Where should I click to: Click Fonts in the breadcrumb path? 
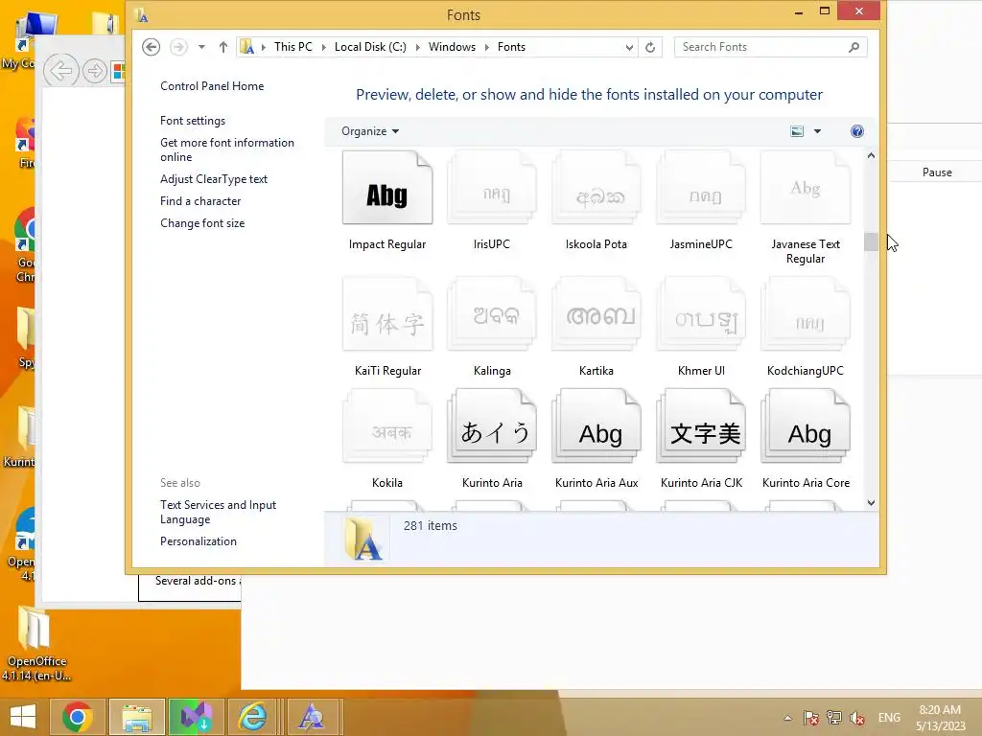[x=511, y=47]
